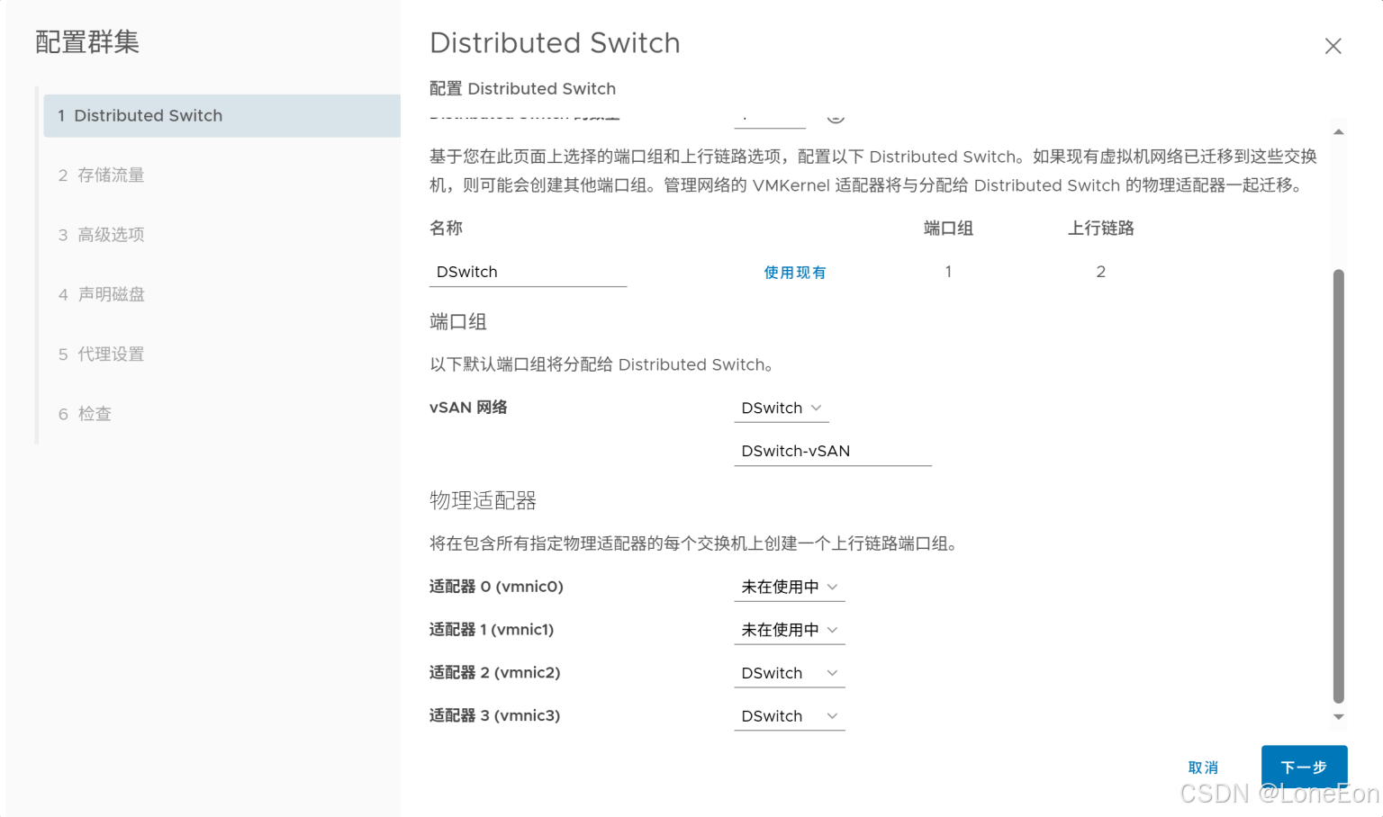This screenshot has width=1383, height=817.
Task: Open dropdown for 适配器 1 (vmnic1)
Action: click(790, 630)
